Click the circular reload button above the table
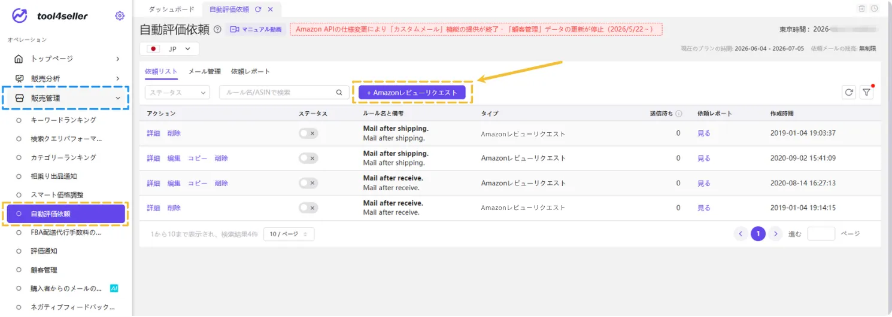Screen dimensions: 892x317 click(x=848, y=92)
